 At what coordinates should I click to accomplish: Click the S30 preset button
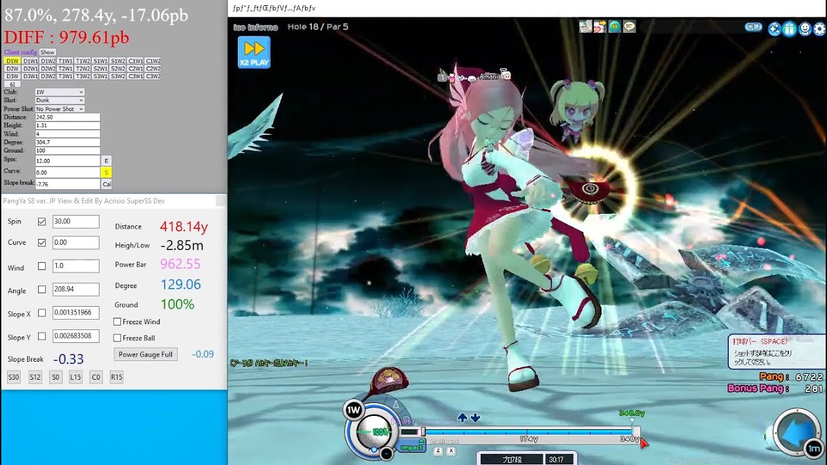click(14, 377)
